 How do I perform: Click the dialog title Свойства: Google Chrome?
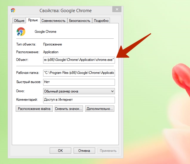click(x=66, y=11)
